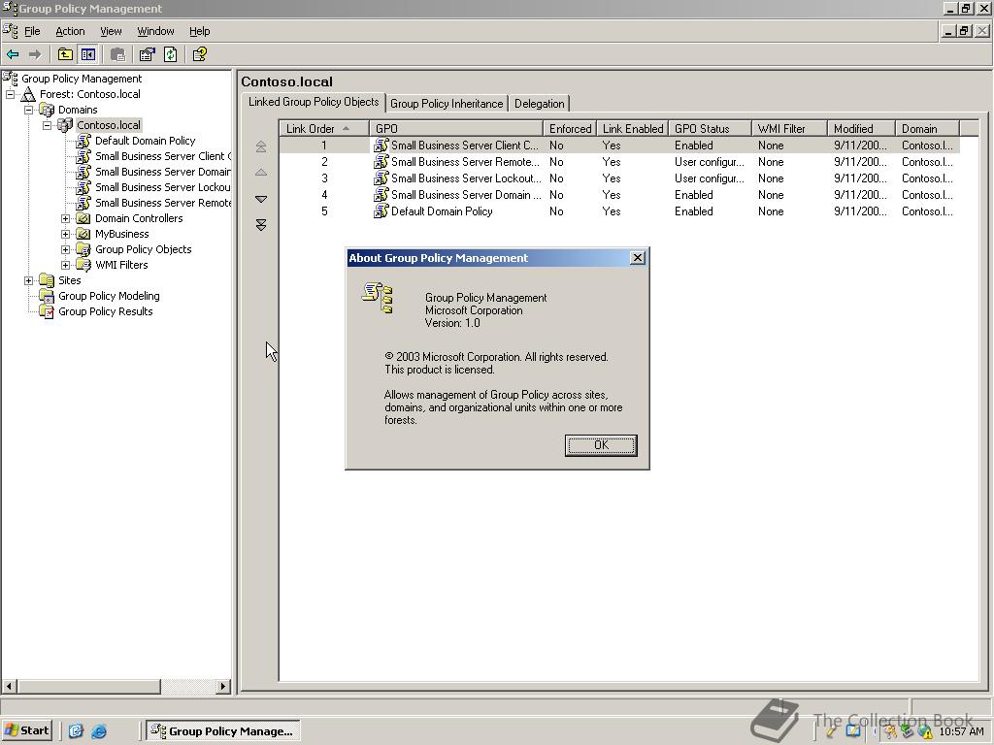Open the Action menu

pos(70,31)
